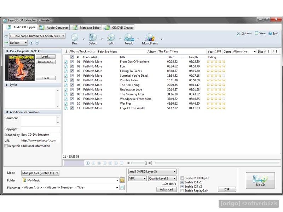Screen dimensions: 283x212
Task: Click the Disc toolbar icon
Action: point(75,37)
